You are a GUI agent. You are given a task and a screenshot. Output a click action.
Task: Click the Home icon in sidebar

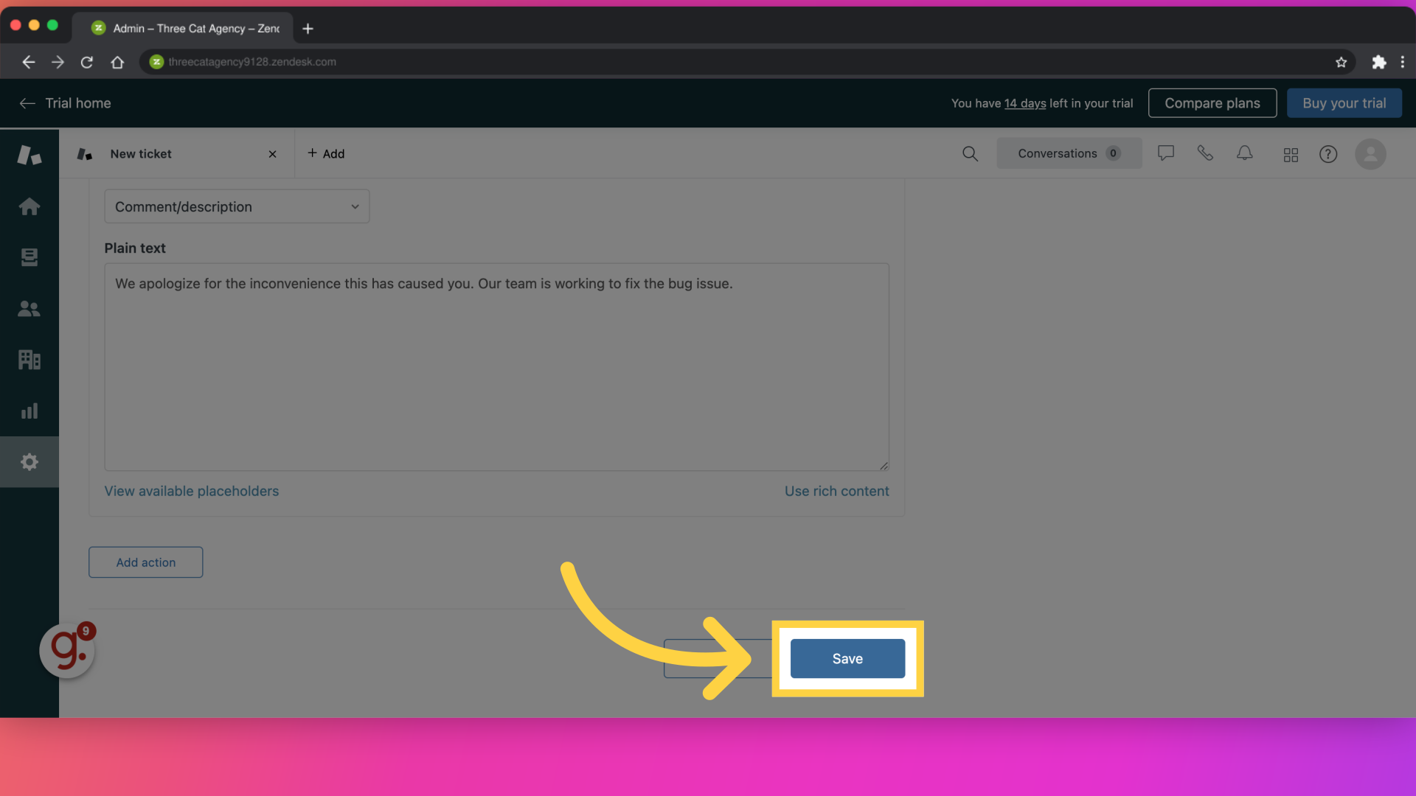28,205
